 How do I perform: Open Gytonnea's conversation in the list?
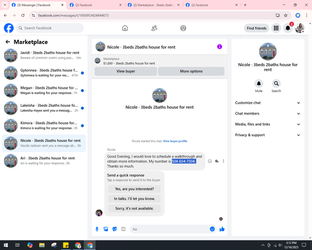(44, 73)
